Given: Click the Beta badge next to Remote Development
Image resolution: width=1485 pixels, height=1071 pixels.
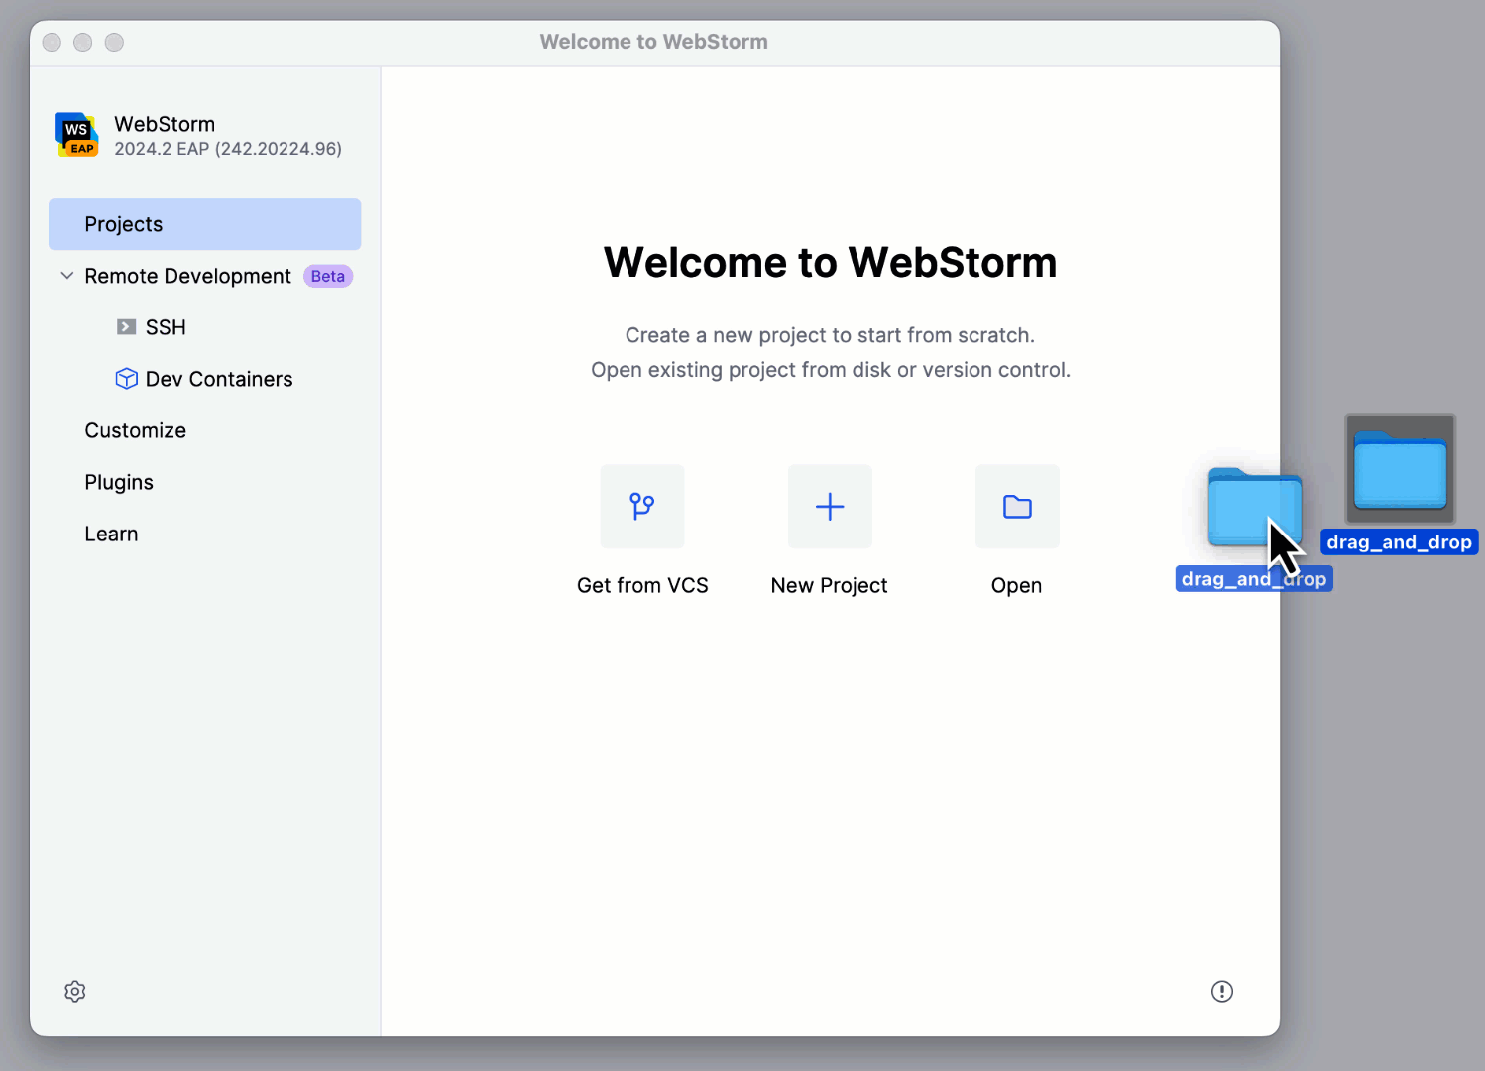Looking at the screenshot, I should 327,276.
